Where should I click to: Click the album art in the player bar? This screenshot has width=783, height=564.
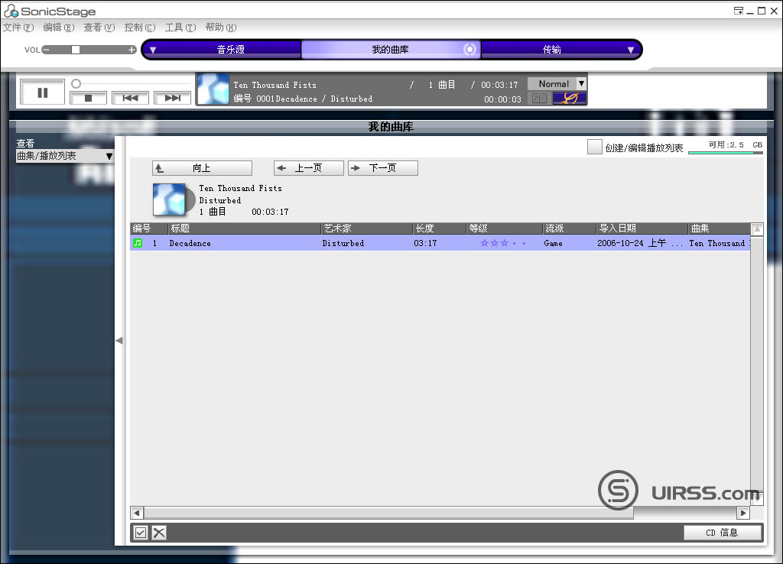[213, 89]
